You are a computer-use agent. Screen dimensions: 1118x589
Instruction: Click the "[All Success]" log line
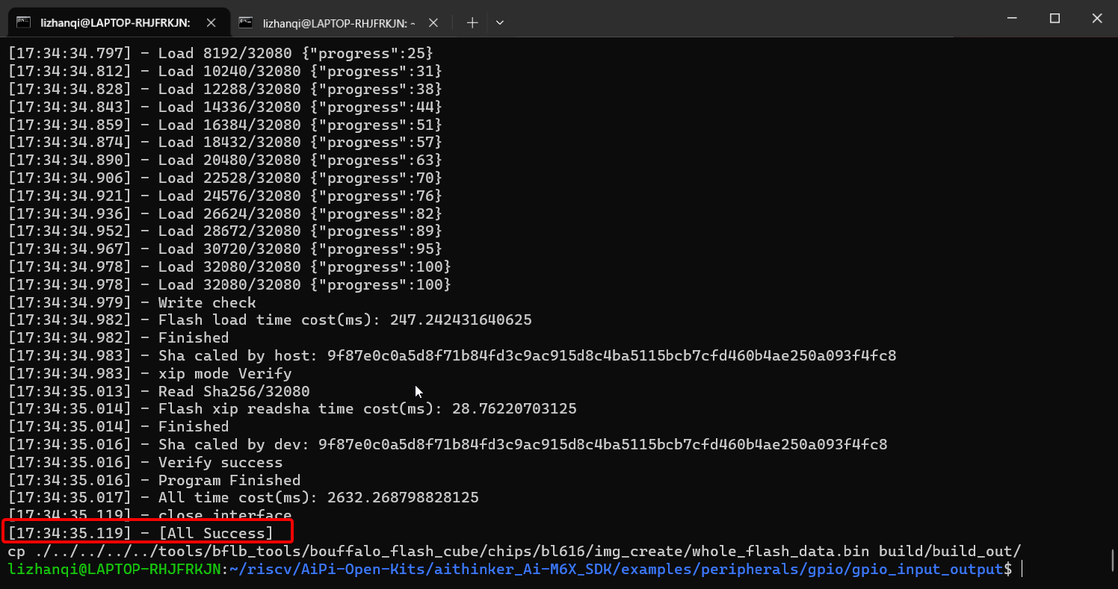coord(140,533)
